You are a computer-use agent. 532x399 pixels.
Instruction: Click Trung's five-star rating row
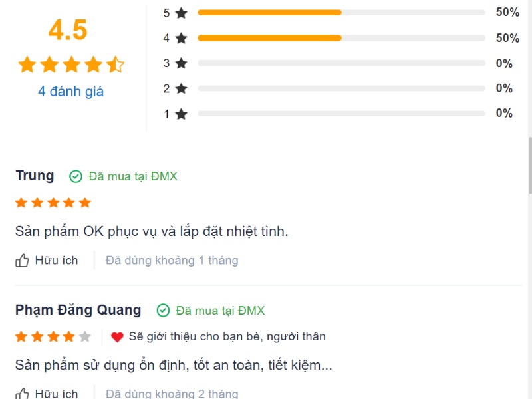click(x=53, y=203)
